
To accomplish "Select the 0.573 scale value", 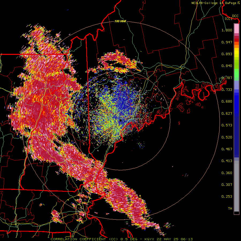I will tap(227, 125).
